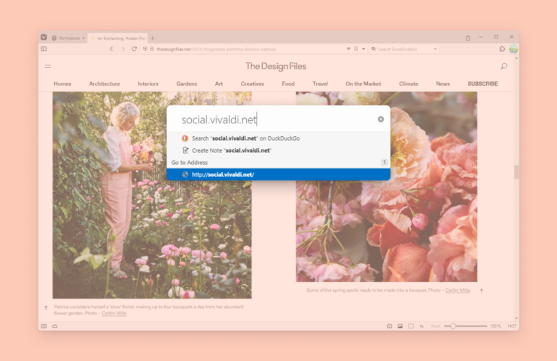
Task: Focus the Search DuckDuckGo field
Action: click(404, 50)
